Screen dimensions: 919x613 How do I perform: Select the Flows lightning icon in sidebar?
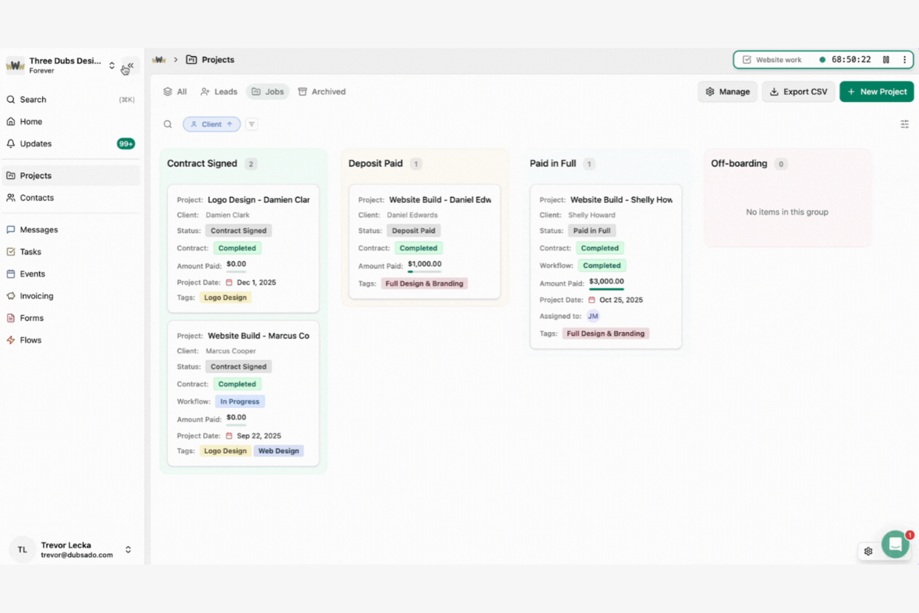(11, 340)
